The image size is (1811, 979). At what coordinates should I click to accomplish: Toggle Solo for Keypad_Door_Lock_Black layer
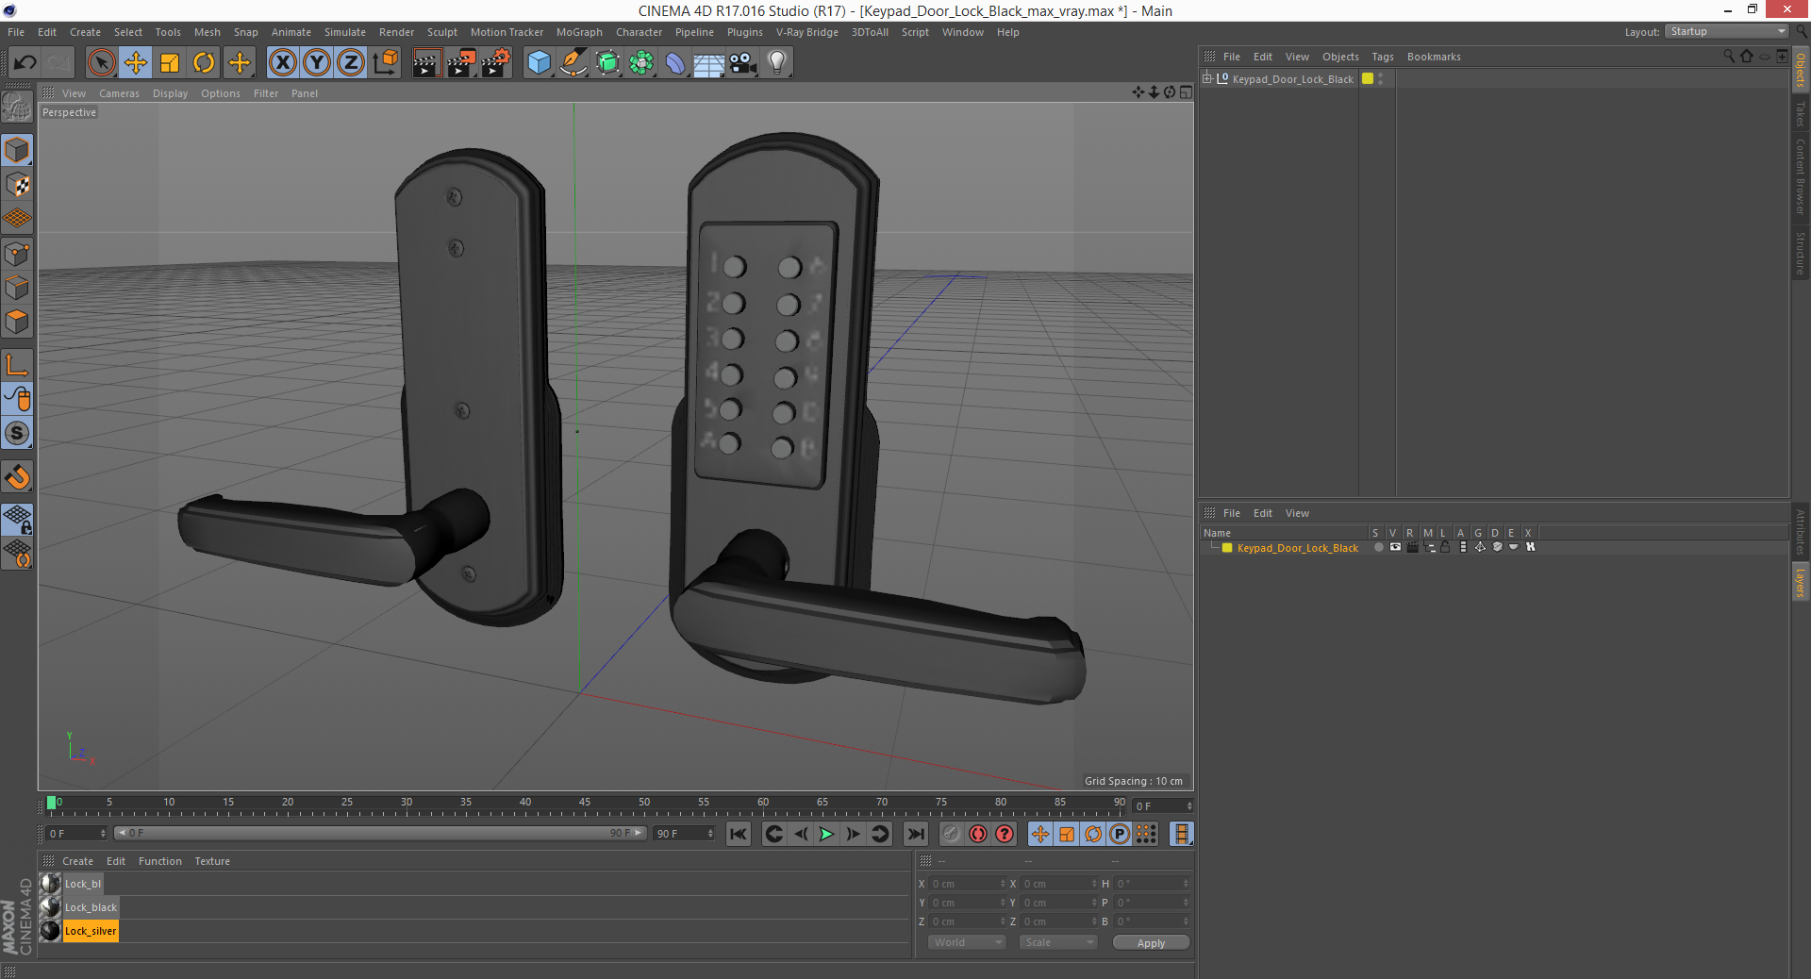(1378, 547)
